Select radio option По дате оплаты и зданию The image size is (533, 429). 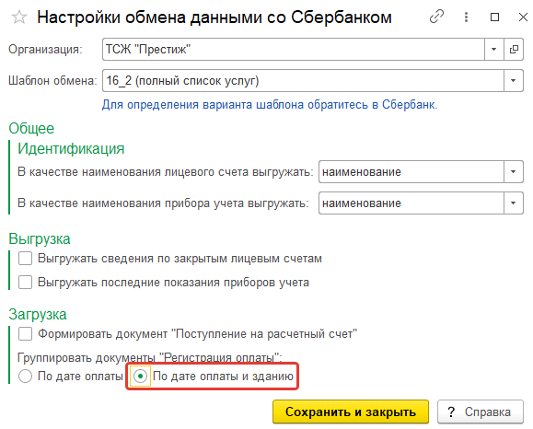(141, 377)
